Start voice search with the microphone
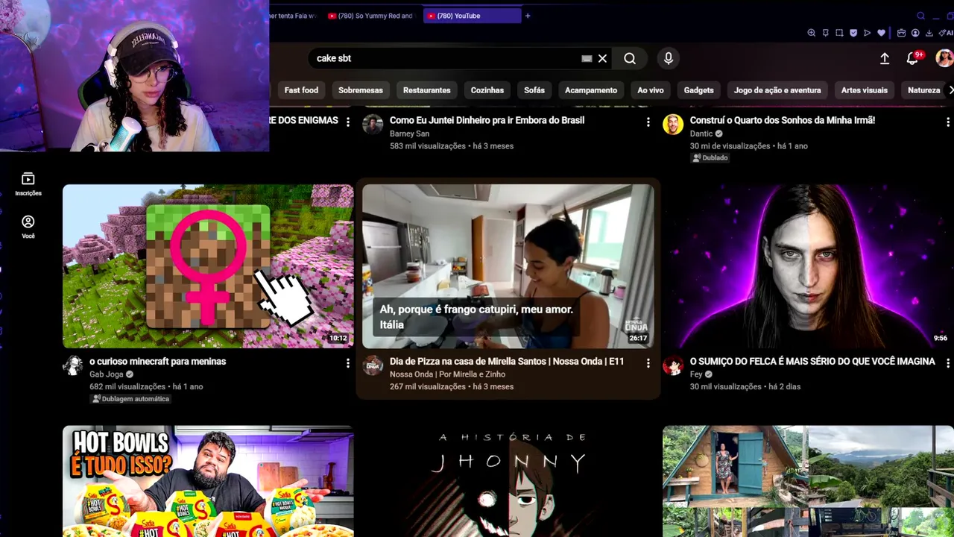 pos(668,58)
